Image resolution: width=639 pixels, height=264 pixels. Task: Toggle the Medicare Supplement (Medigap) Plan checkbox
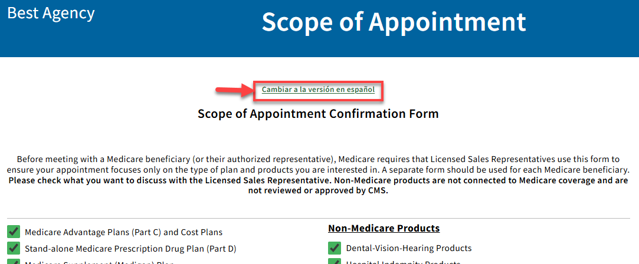[x=14, y=262]
